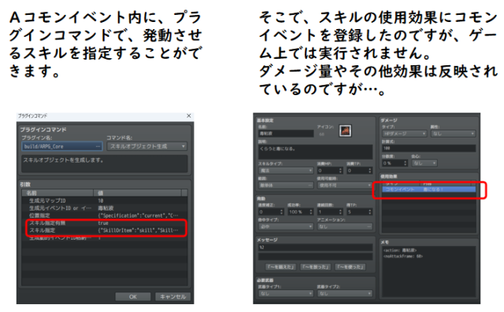This screenshot has width=504, height=312.
Task: Open the damage 属性 dropdown
Action: point(454,134)
